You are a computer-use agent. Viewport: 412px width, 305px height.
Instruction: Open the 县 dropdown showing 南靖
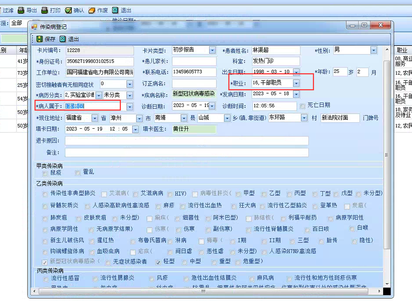[184, 118]
